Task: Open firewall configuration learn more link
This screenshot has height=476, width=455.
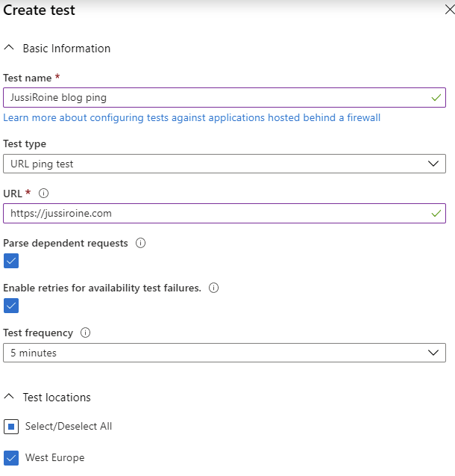Action: [192, 117]
